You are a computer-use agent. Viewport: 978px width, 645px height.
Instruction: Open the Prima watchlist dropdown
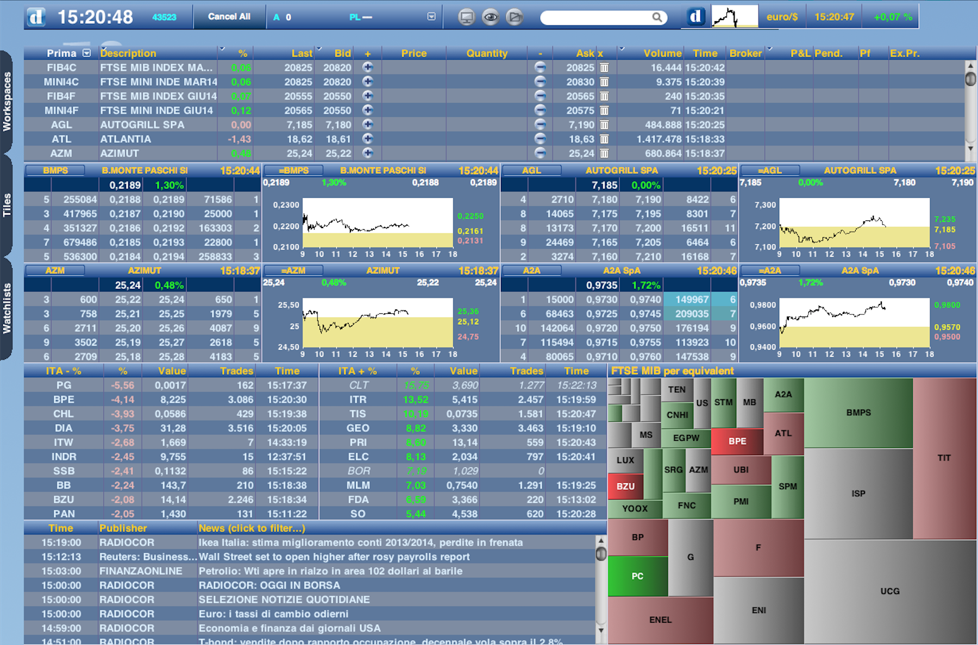tap(86, 53)
